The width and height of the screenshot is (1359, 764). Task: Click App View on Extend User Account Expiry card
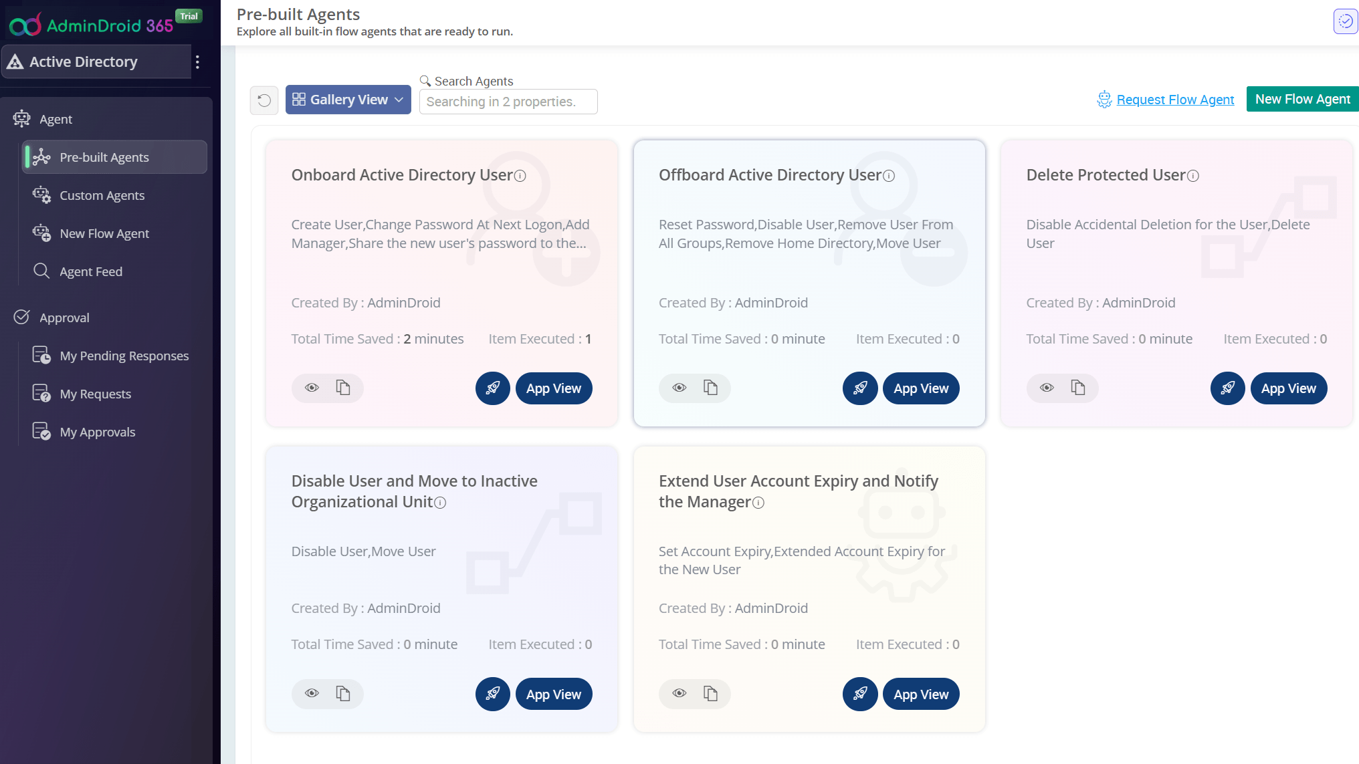pyautogui.click(x=921, y=694)
